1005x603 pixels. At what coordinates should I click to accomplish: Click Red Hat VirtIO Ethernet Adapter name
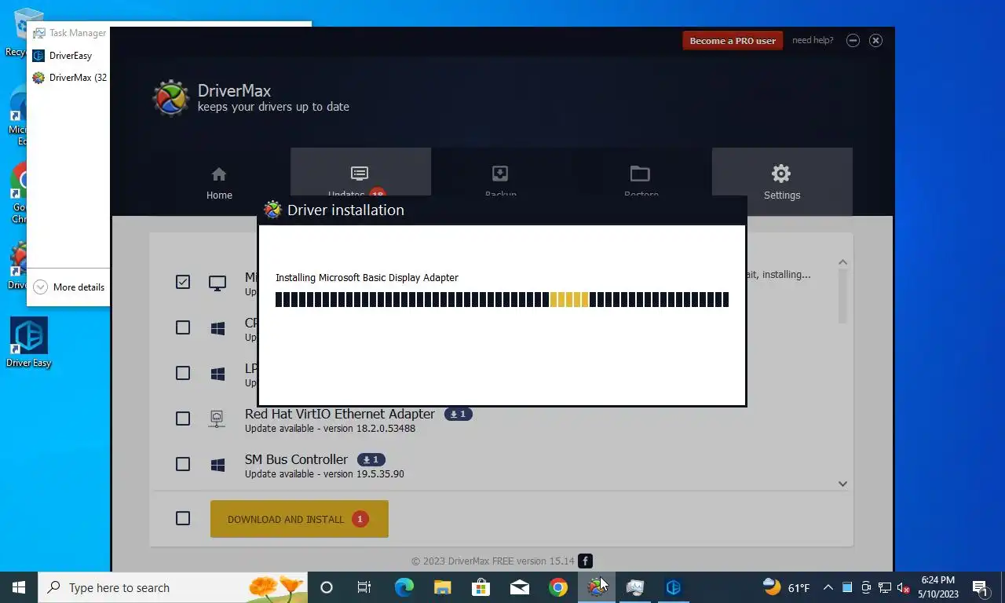click(340, 414)
